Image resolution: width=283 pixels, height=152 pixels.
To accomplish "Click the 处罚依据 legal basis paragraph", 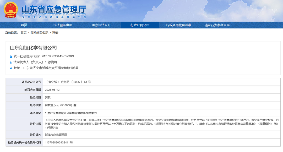I will pos(162,124).
